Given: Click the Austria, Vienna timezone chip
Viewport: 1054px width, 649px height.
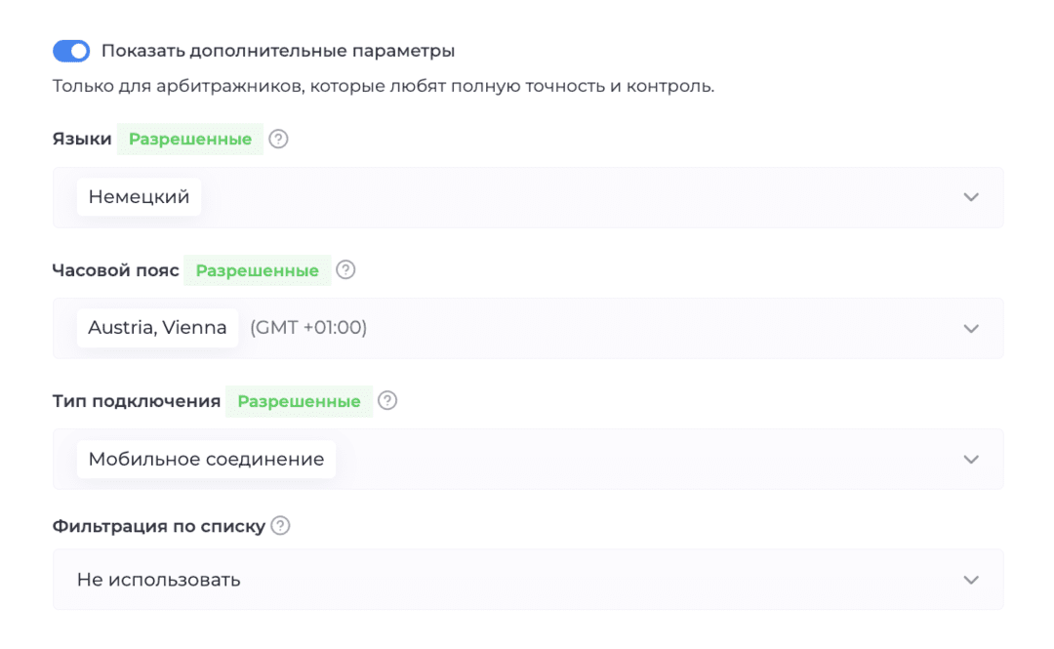Looking at the screenshot, I should click(157, 328).
